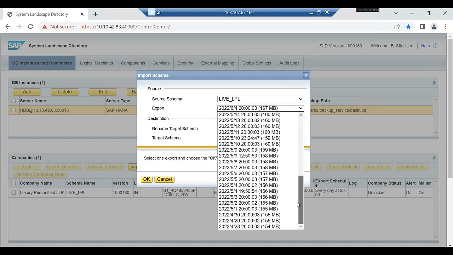Toggle the DB Instances select-all checkbox
Image resolution: width=453 pixels, height=255 pixels.
(14, 101)
